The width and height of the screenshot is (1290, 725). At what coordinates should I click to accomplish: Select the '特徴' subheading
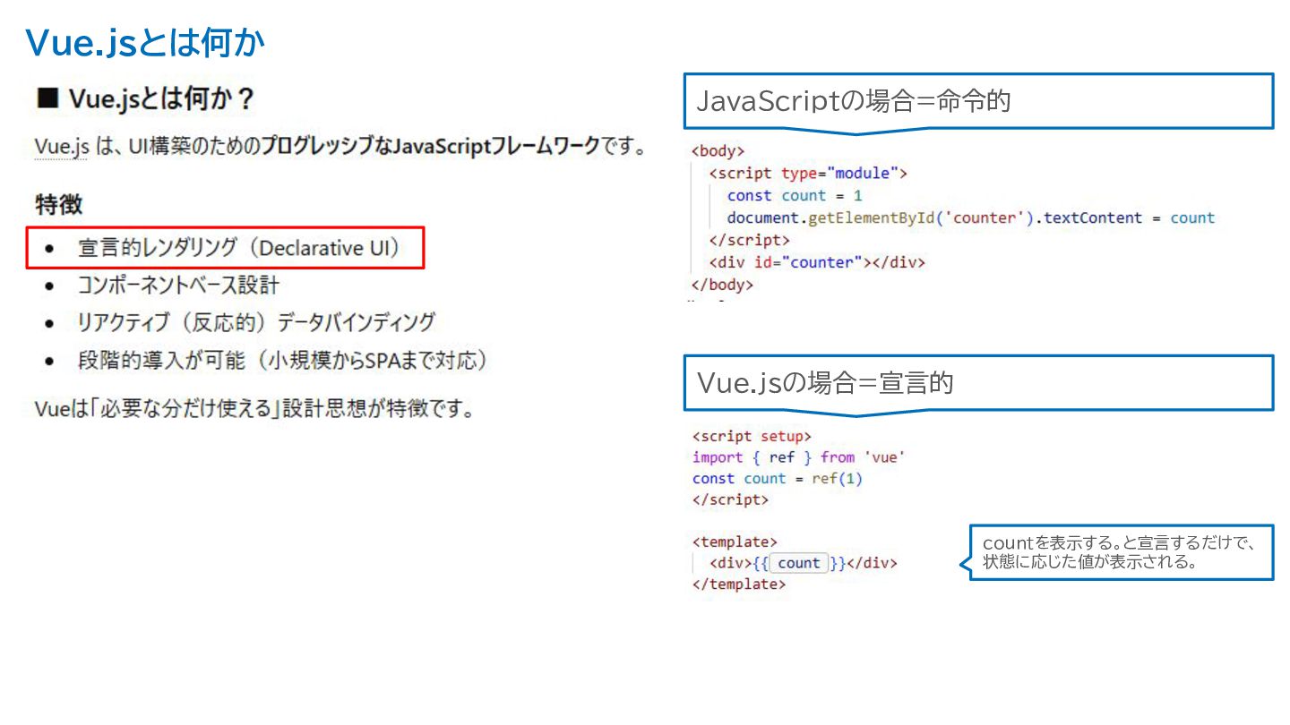point(59,205)
